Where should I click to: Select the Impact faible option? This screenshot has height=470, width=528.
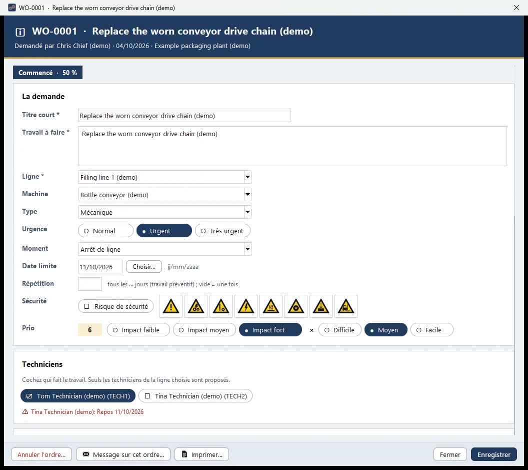tap(138, 330)
